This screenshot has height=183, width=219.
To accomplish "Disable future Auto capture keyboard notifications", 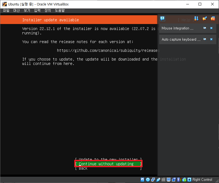I will (x=205, y=39).
